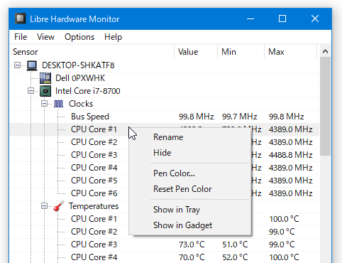Image resolution: width=342 pixels, height=263 pixels.
Task: Choose Show in Tray
Action: pyautogui.click(x=190, y=210)
